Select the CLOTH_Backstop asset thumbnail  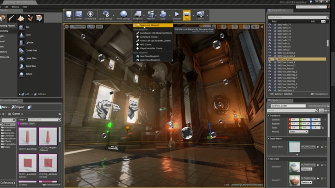click(28, 136)
